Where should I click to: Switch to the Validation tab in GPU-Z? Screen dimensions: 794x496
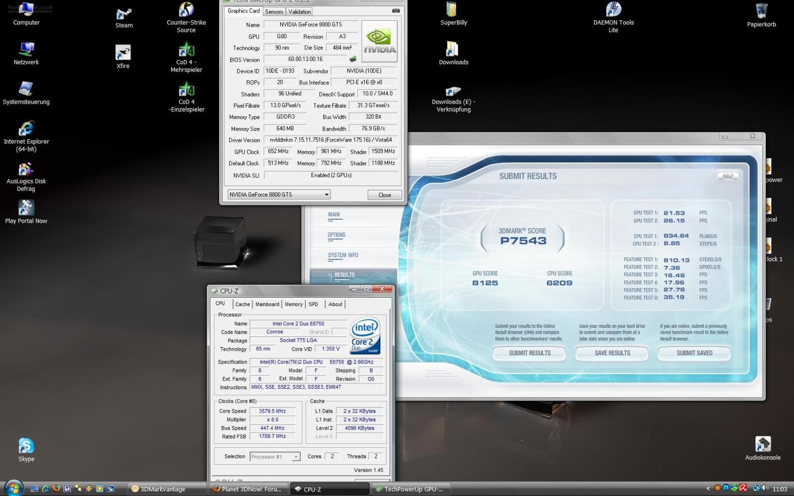300,11
